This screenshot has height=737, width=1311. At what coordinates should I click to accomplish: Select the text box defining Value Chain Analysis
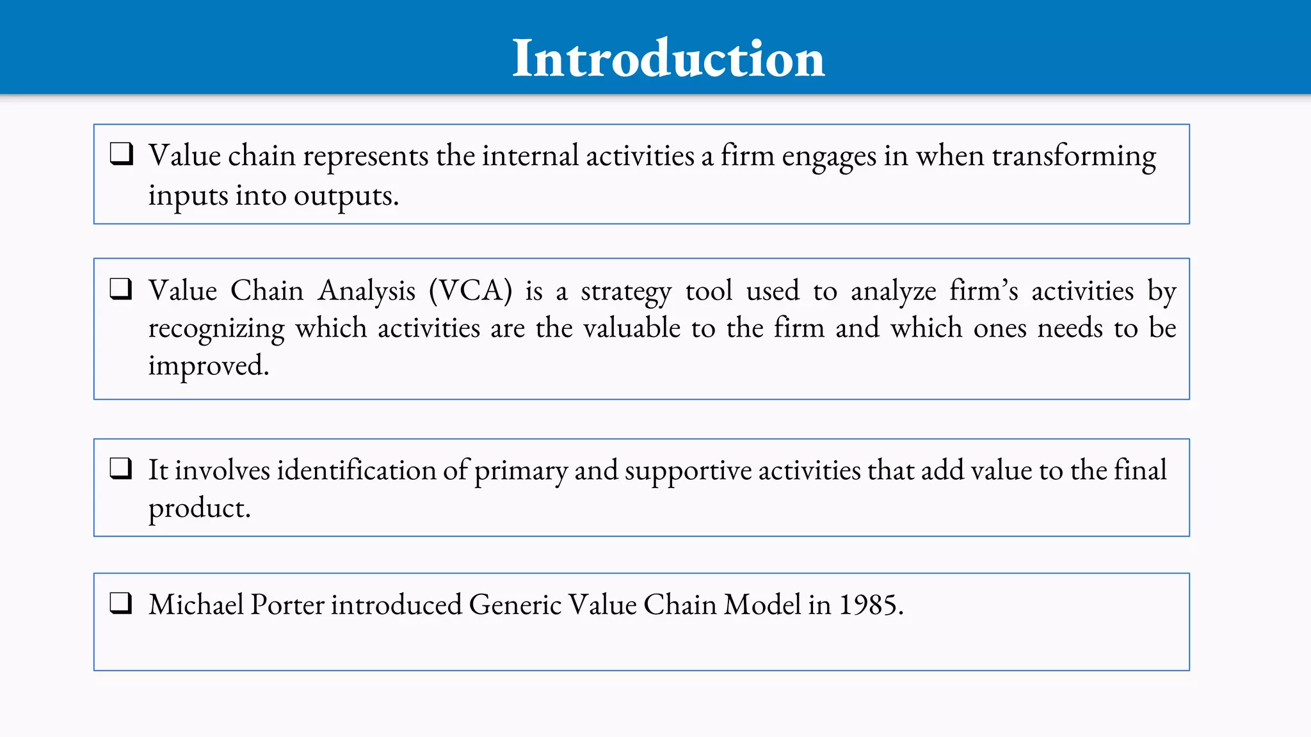point(641,329)
